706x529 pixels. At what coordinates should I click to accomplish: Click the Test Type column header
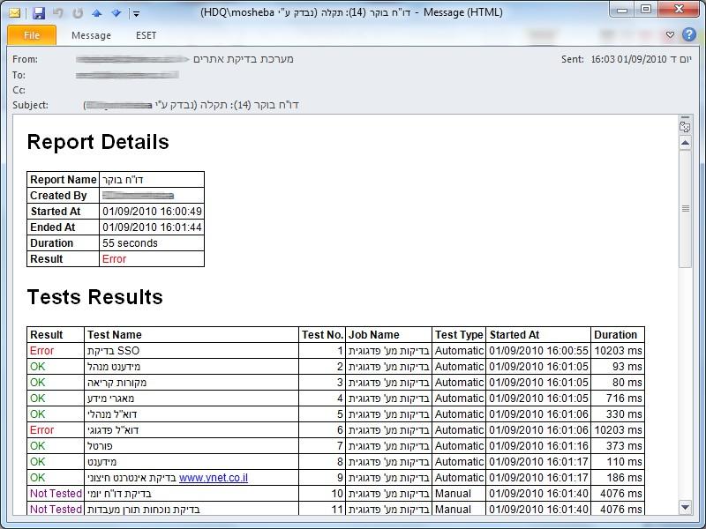coord(459,335)
